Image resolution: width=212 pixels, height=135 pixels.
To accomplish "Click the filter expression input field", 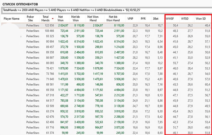I will point(107,10).
